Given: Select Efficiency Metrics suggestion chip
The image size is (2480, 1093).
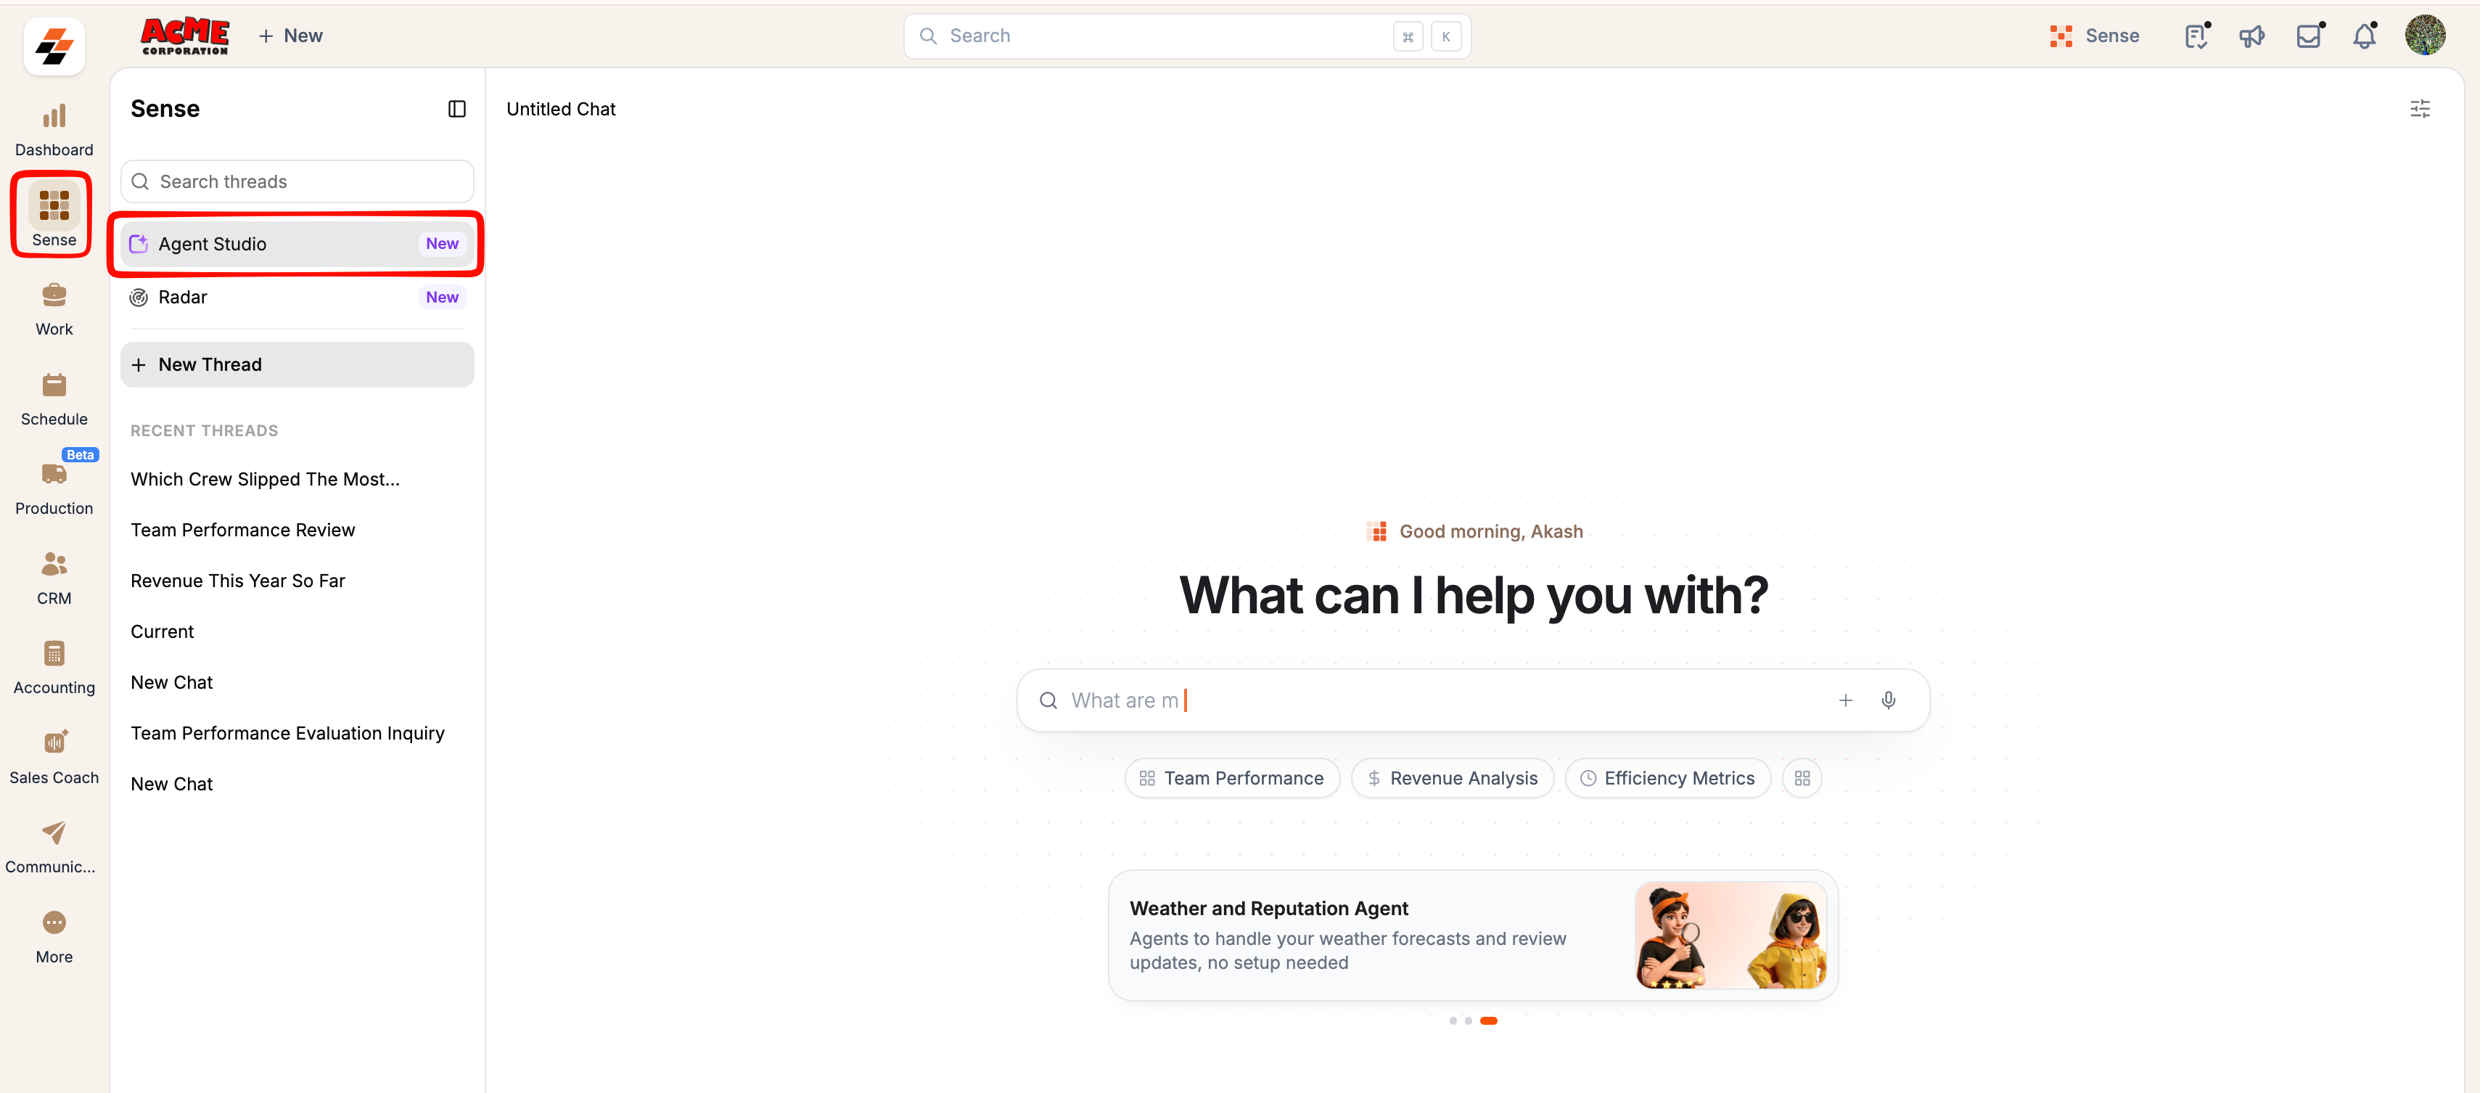Looking at the screenshot, I should (1667, 778).
